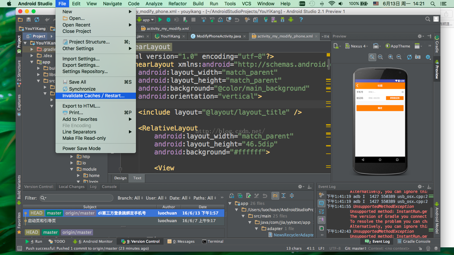Screen dimensions: 454x255
Task: Open Nexus 4 device dropdown
Action: pyautogui.click(x=357, y=46)
